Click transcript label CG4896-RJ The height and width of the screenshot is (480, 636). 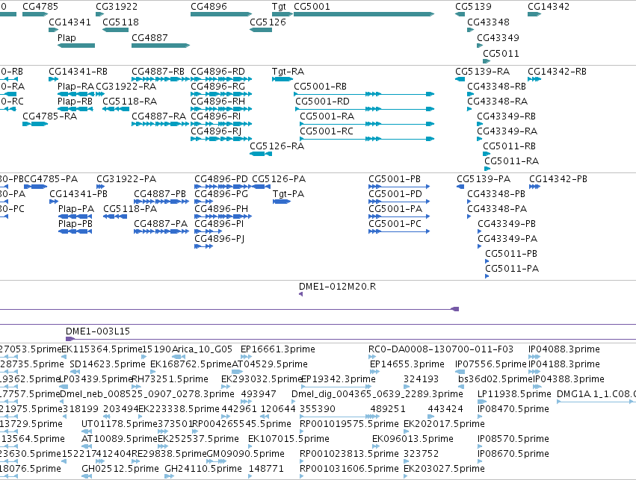pos(216,131)
